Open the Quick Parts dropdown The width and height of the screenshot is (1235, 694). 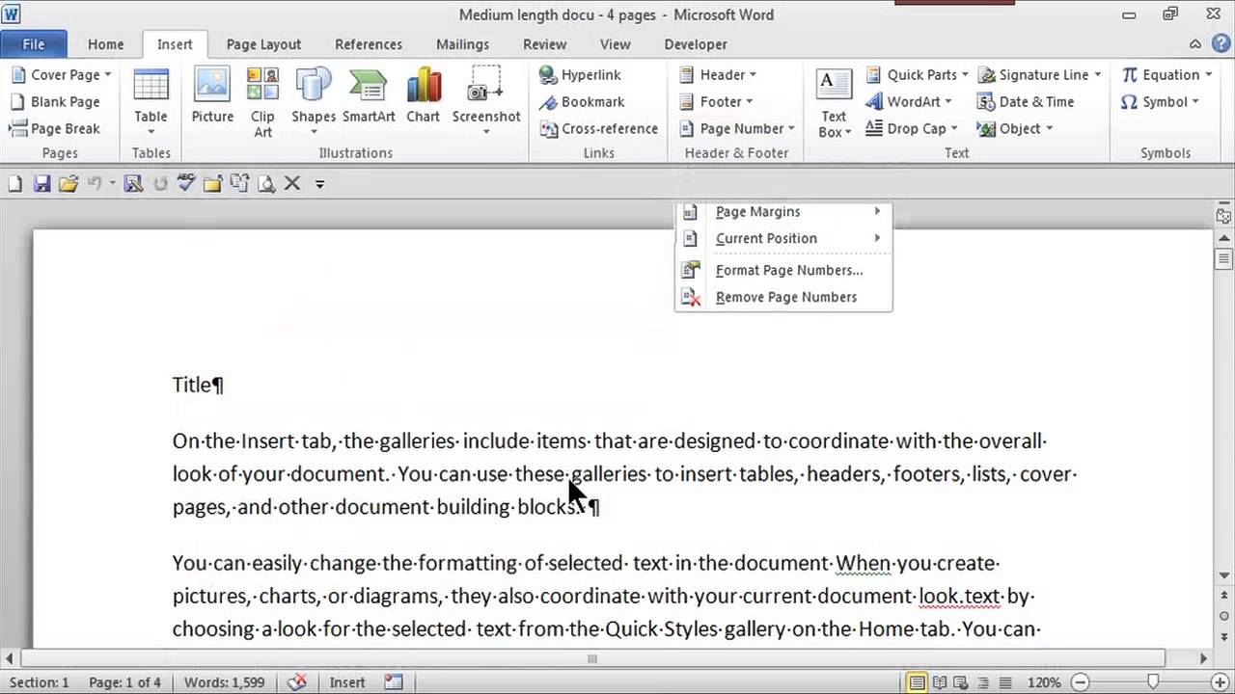917,74
